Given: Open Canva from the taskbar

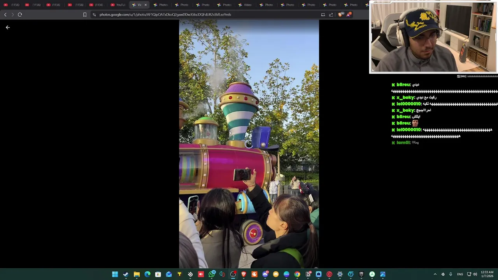Looking at the screenshot, I should [x=286, y=274].
